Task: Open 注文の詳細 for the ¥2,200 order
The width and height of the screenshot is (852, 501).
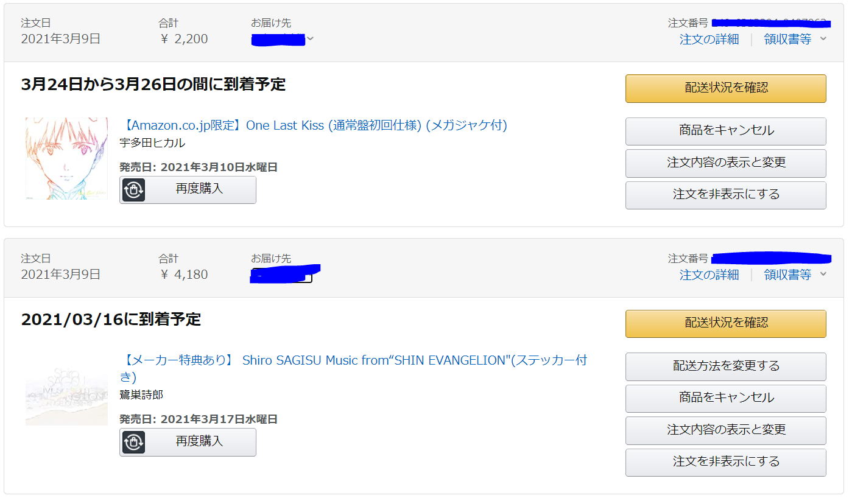Action: point(709,39)
